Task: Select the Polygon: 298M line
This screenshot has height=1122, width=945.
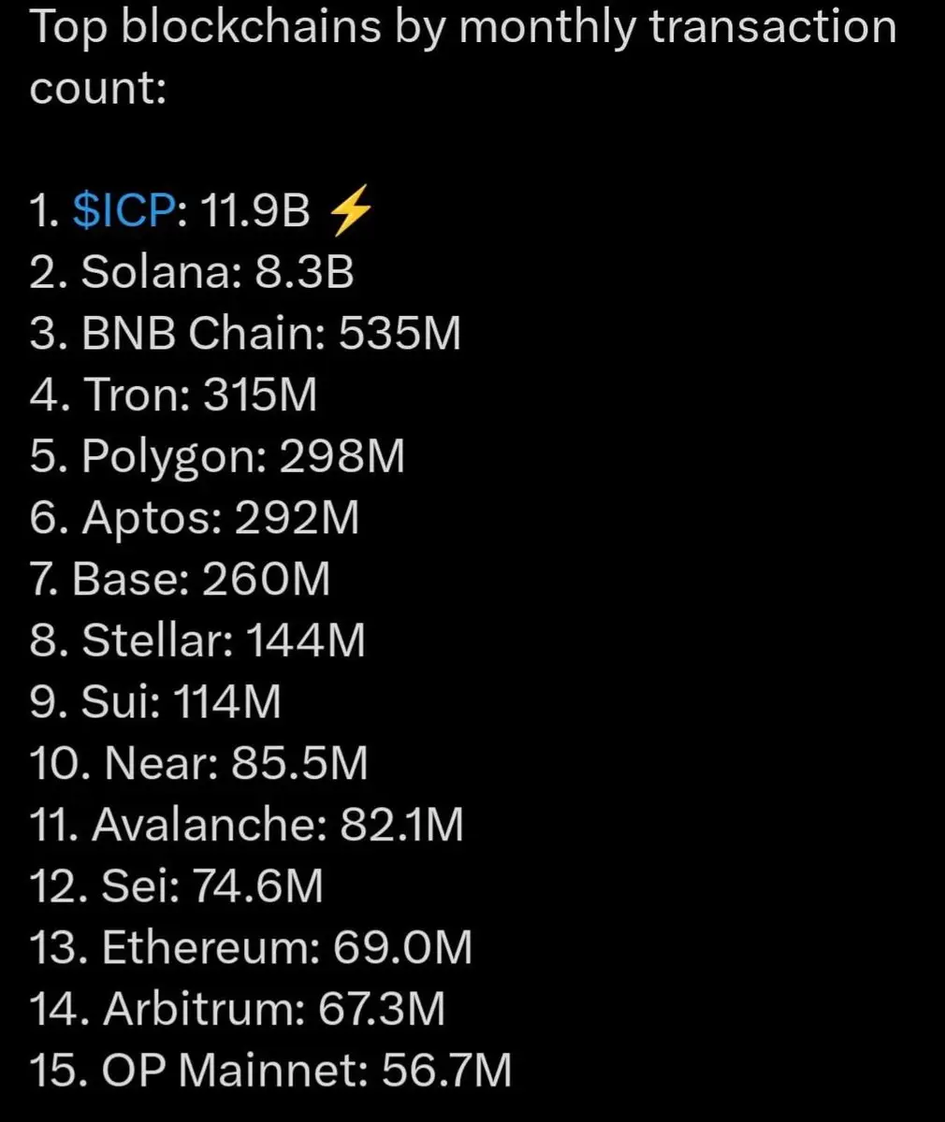Action: click(217, 457)
